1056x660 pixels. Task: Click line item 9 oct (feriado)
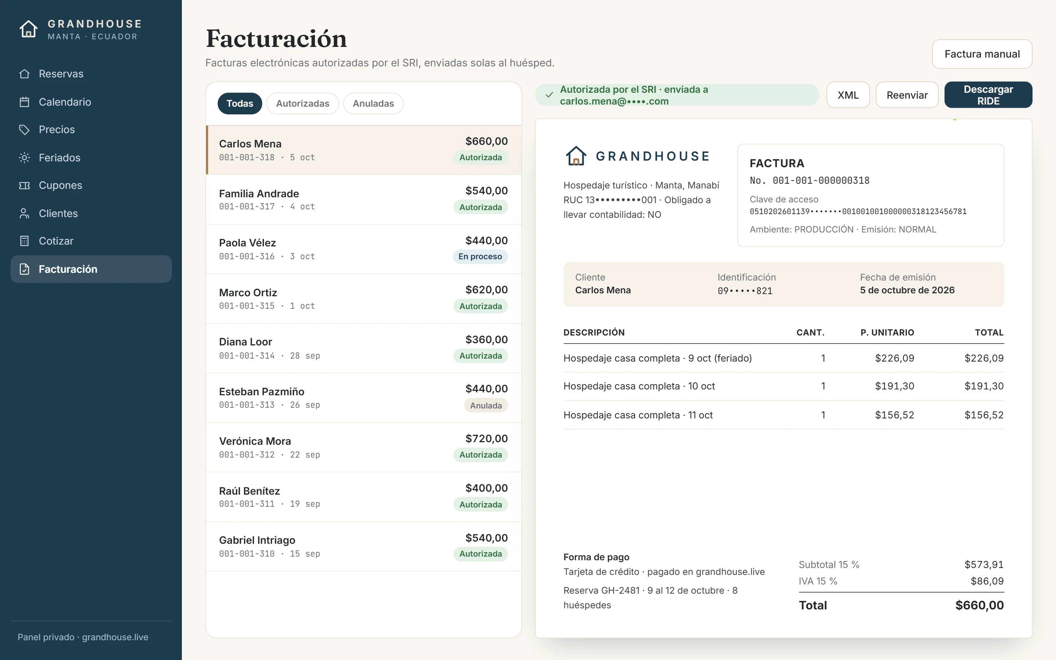click(x=784, y=358)
